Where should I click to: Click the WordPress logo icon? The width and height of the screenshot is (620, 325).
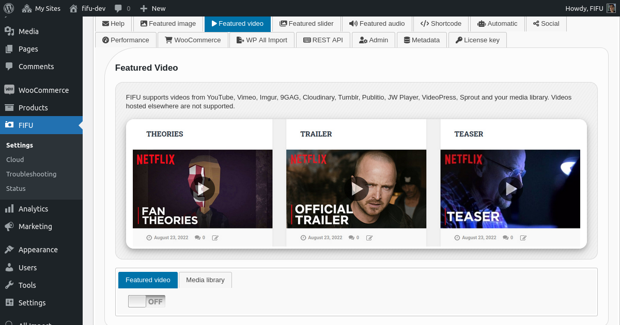click(9, 8)
